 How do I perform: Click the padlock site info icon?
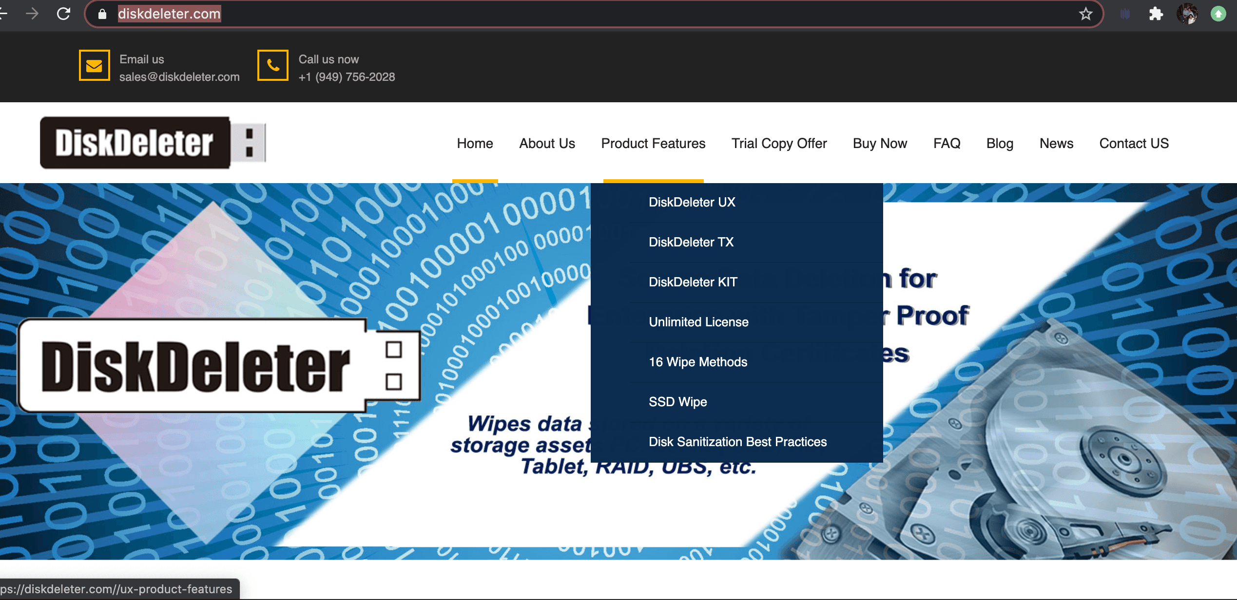(102, 14)
